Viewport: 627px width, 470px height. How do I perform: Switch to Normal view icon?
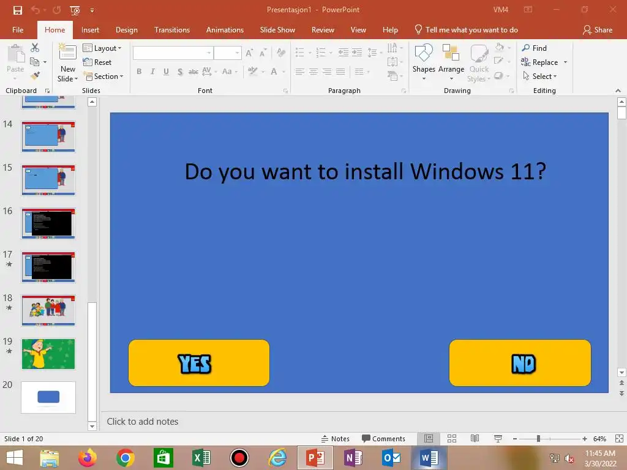coord(429,439)
